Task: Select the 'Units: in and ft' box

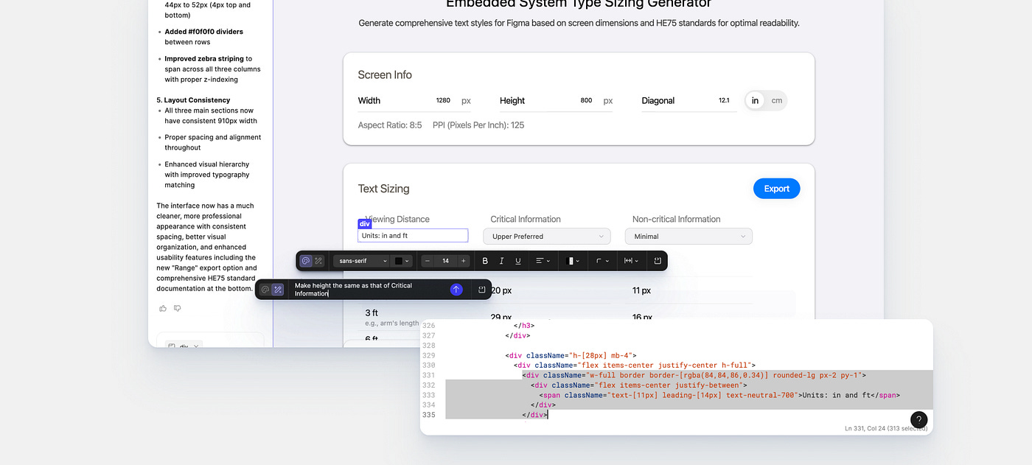Action: [x=413, y=236]
